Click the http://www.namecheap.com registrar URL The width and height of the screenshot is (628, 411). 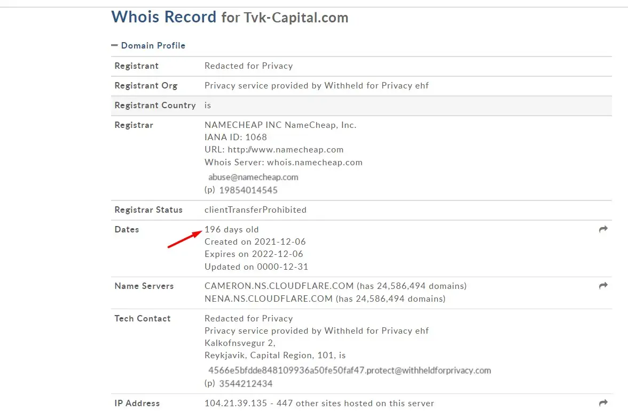(x=286, y=149)
